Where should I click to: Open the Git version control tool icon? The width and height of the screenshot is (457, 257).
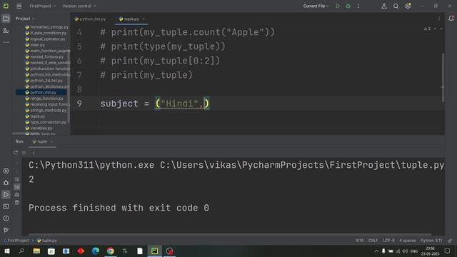point(6,230)
